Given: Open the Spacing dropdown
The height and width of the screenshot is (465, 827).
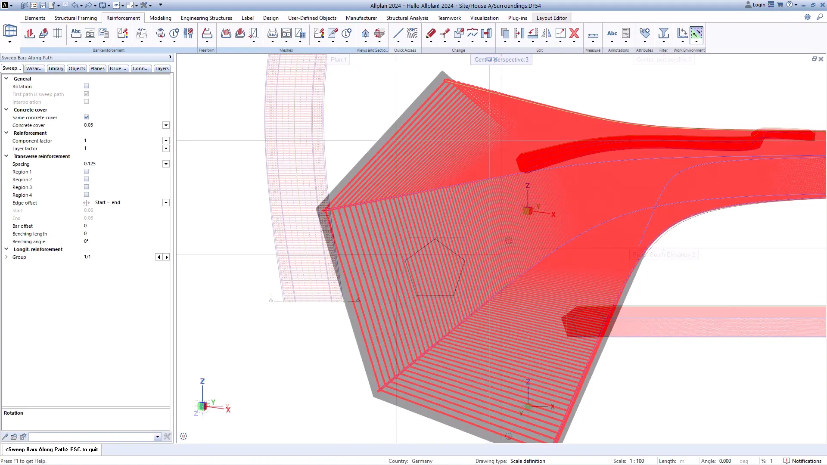Looking at the screenshot, I should (x=166, y=164).
